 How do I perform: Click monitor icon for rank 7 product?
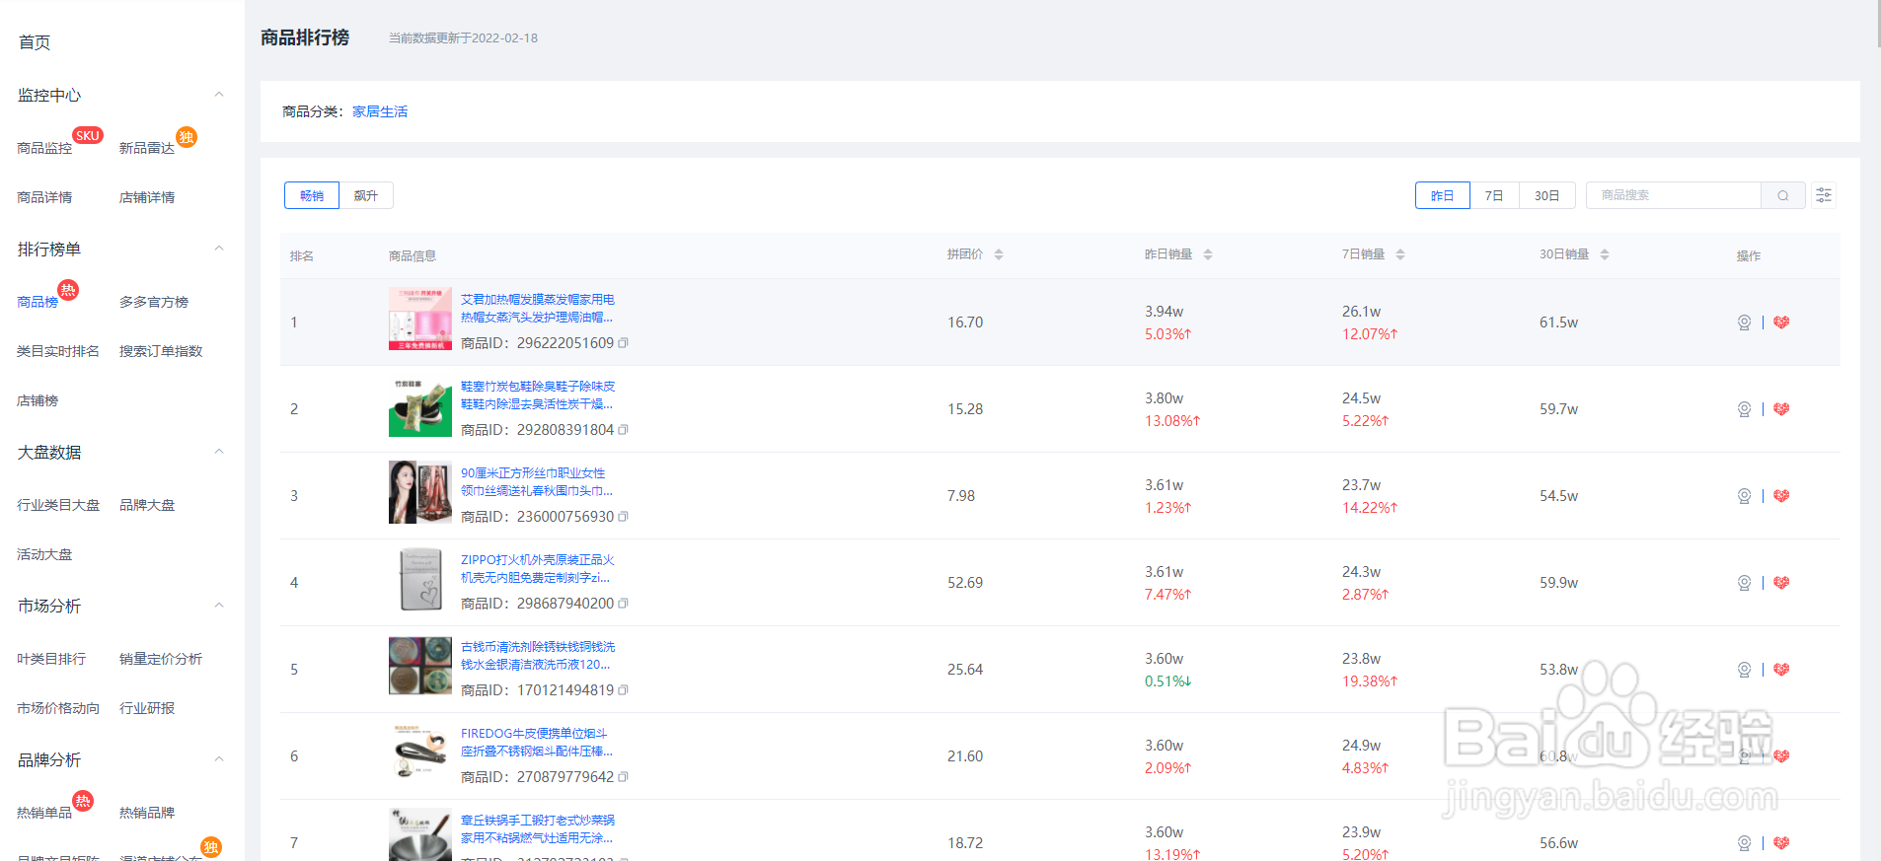(x=1744, y=843)
